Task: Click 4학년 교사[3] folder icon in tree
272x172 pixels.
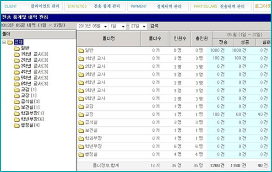Action: coord(16,72)
